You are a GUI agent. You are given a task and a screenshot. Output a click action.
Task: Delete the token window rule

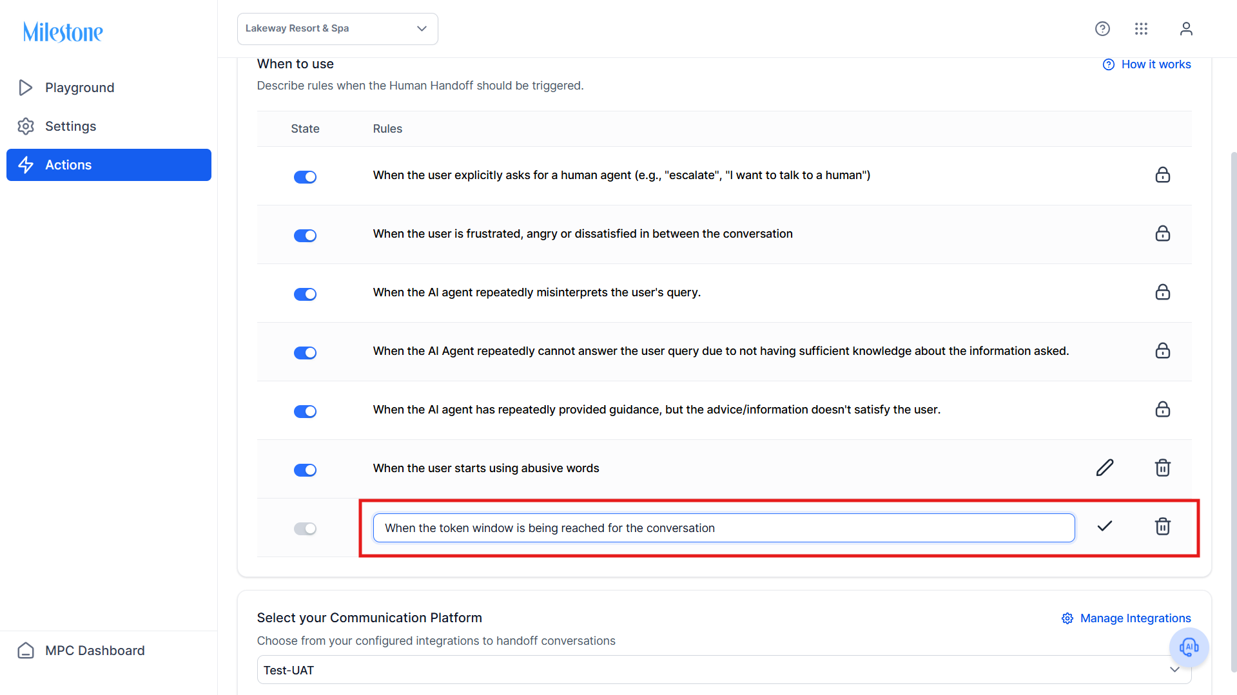click(1162, 527)
